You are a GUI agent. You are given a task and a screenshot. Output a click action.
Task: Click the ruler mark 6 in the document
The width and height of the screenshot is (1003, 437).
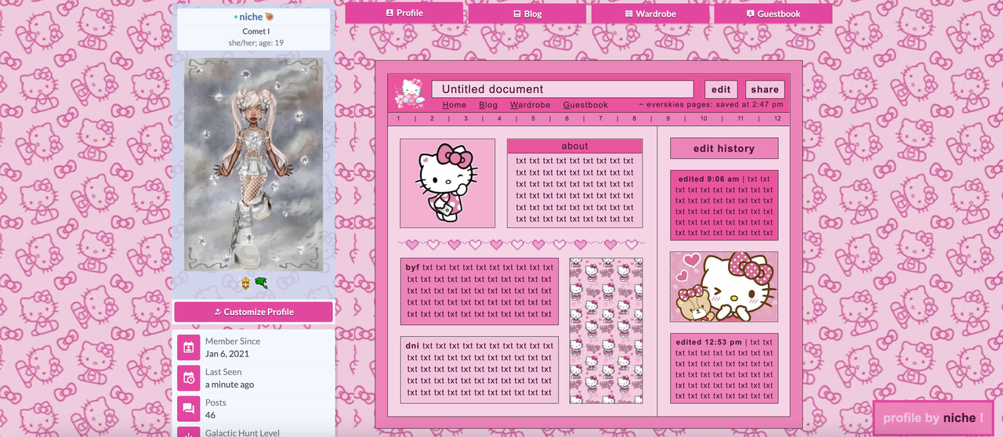567,119
